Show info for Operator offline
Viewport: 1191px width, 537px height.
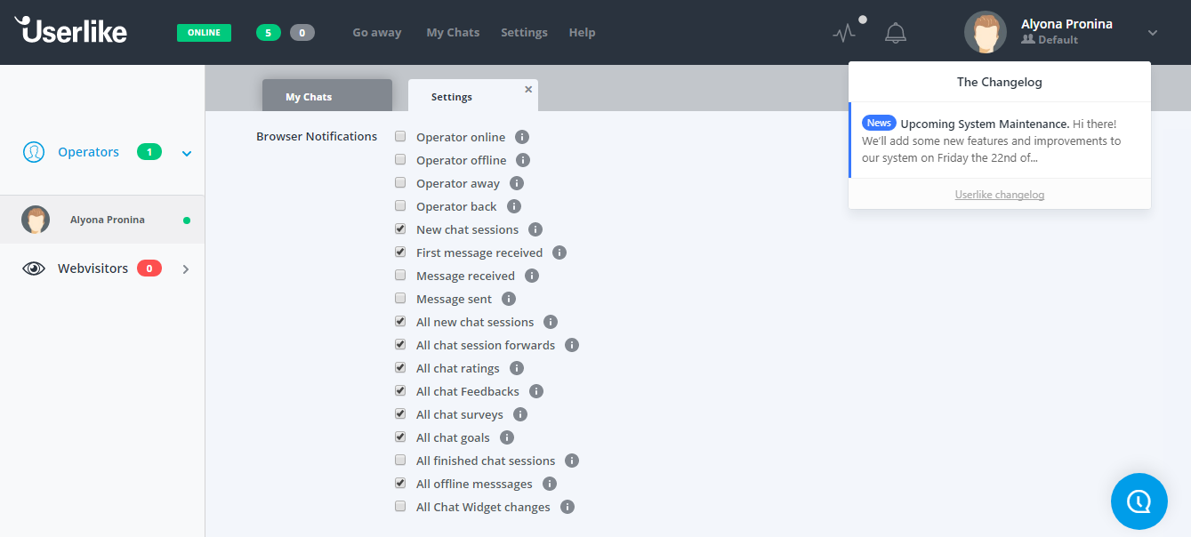pyautogui.click(x=523, y=160)
